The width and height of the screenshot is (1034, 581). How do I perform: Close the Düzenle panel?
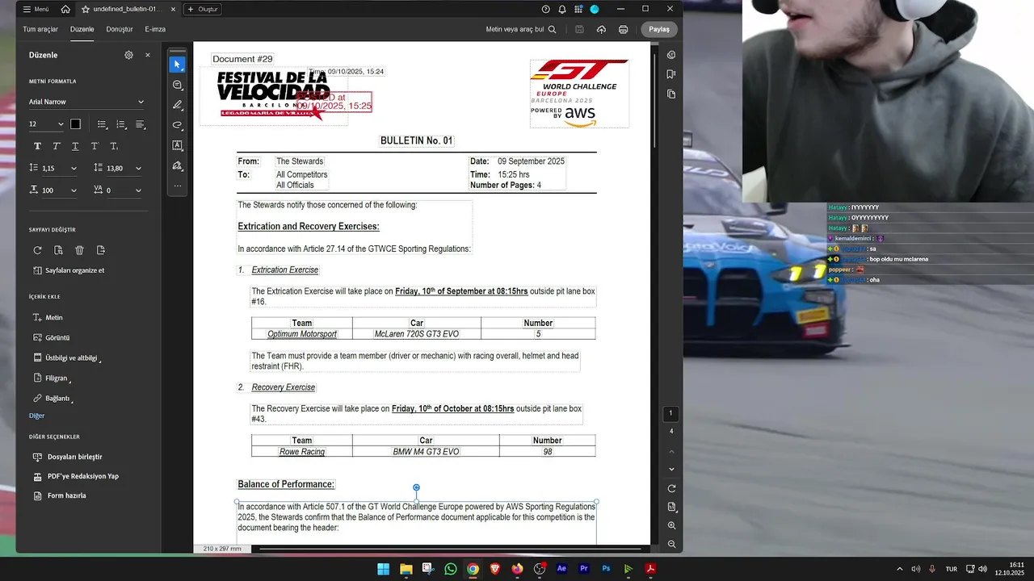click(x=148, y=55)
